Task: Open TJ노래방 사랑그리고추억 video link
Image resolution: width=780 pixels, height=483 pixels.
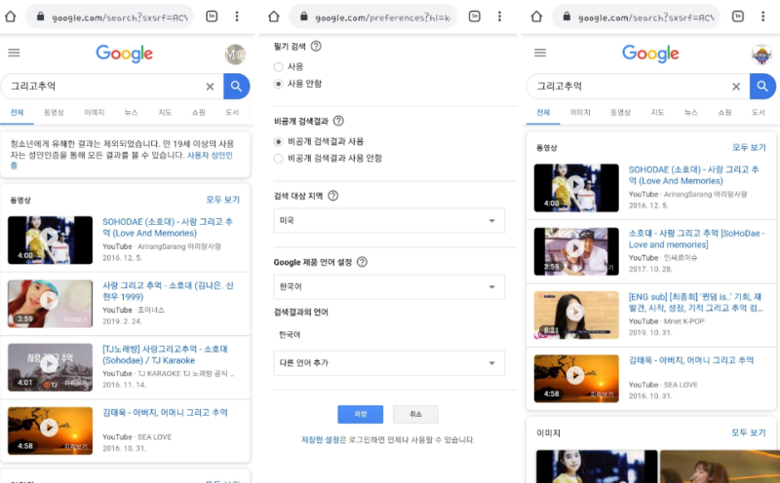Action: [165, 354]
